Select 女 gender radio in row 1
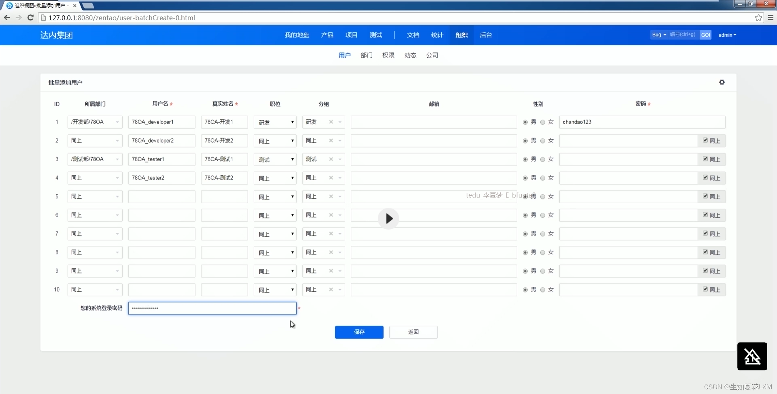This screenshot has width=777, height=394. coord(542,122)
